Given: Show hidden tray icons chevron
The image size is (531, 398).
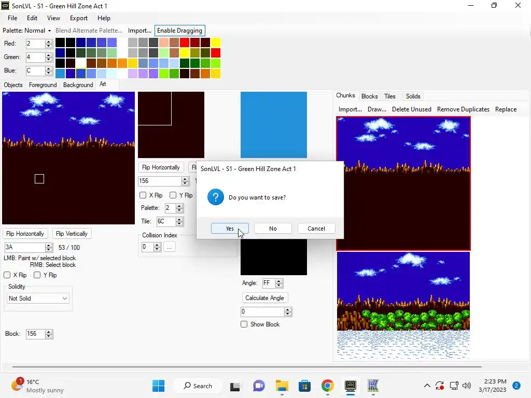Looking at the screenshot, I should coord(427,386).
